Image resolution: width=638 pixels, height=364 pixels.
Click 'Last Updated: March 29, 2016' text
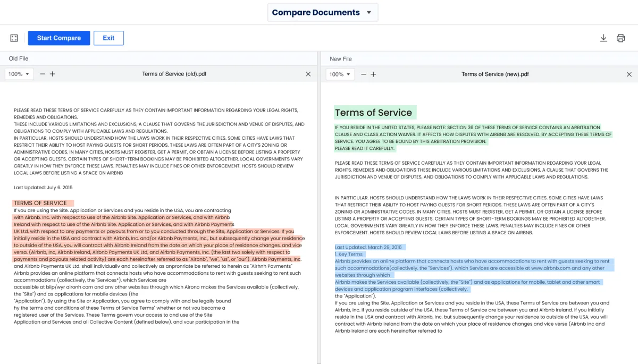[x=368, y=247]
